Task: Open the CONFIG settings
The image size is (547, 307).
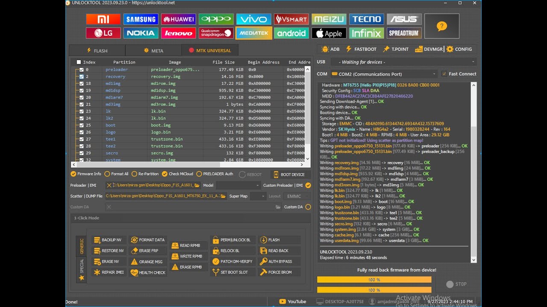Action: click(459, 49)
